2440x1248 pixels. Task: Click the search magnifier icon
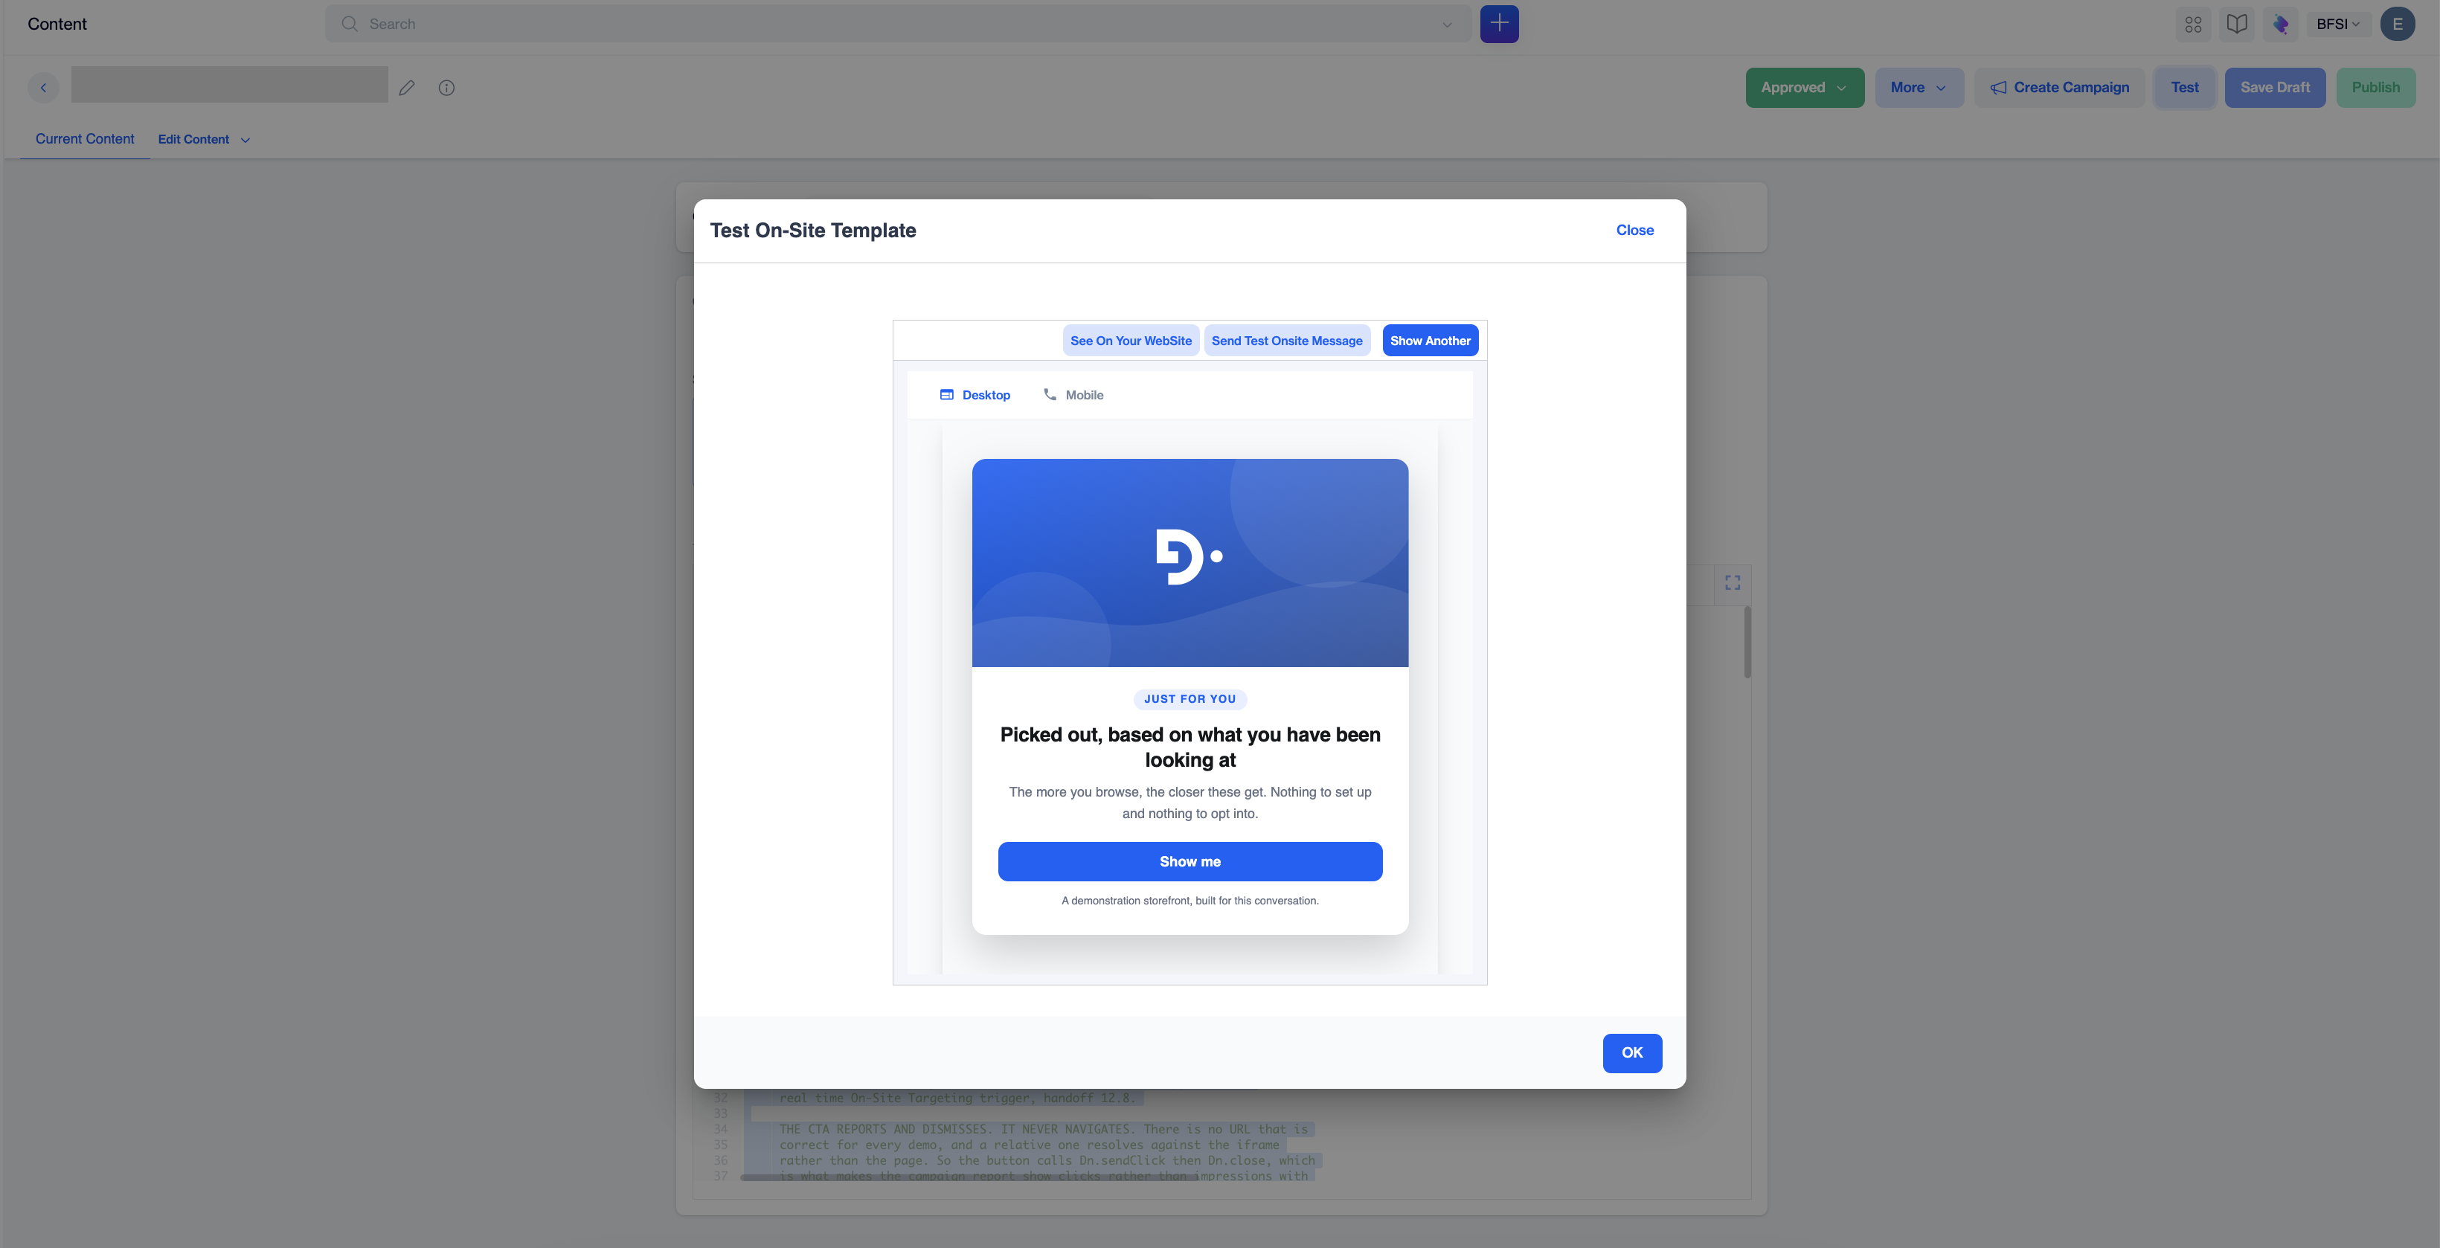pos(350,24)
